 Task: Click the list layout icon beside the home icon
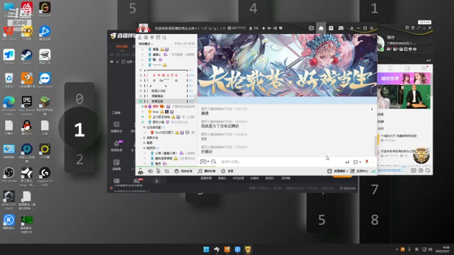tap(331, 28)
